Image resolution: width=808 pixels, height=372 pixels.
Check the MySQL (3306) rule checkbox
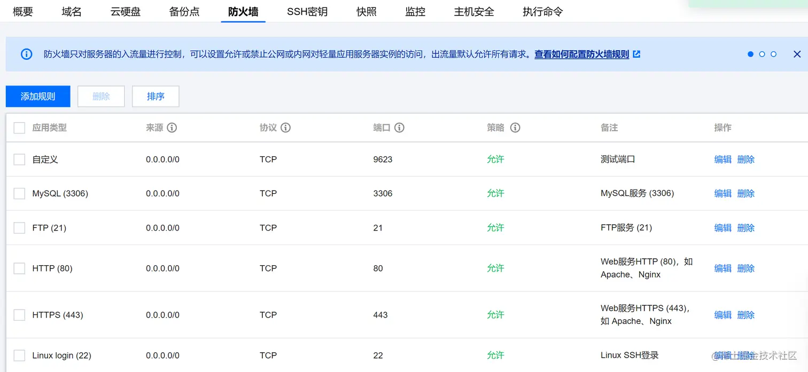[x=19, y=193]
